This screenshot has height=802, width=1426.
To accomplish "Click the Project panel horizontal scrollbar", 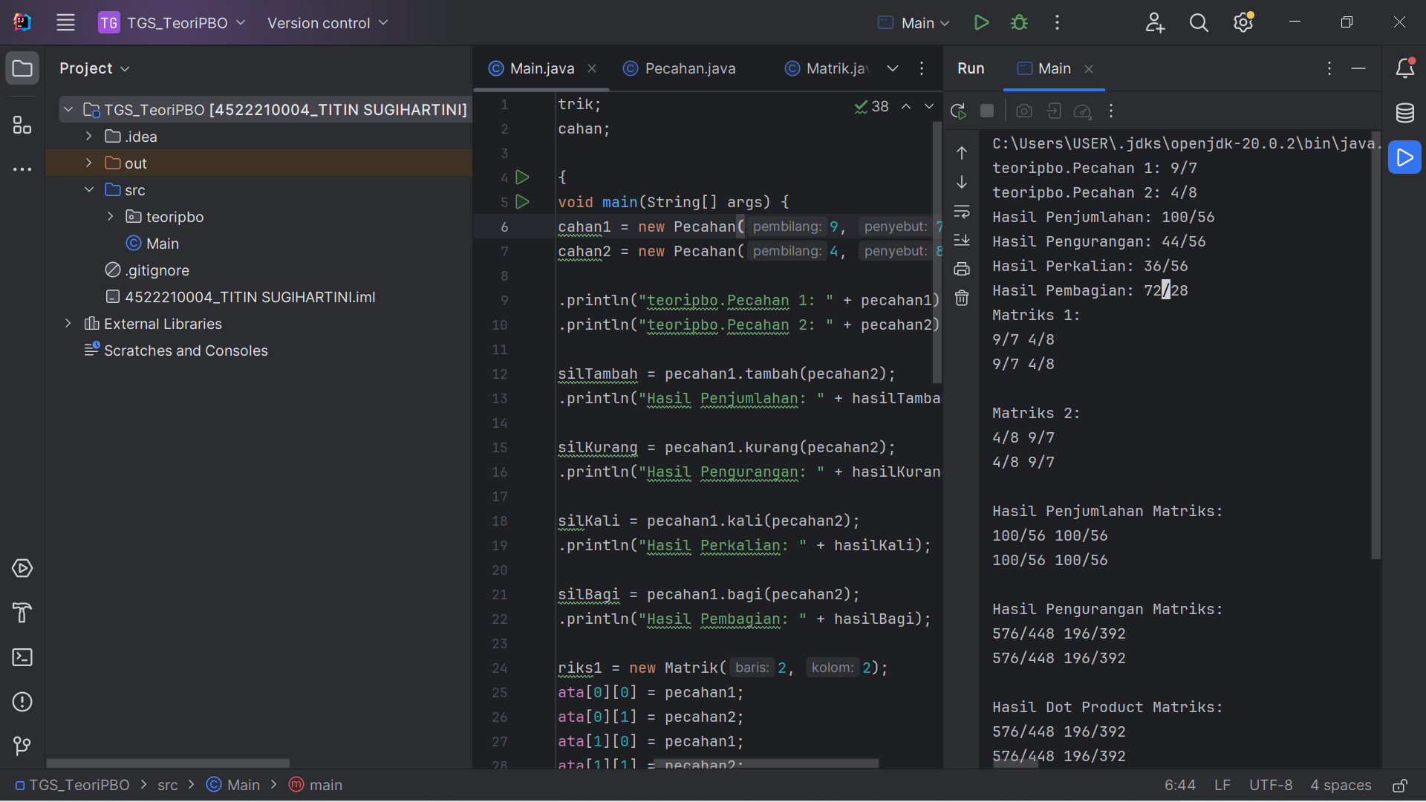I will 168,763.
